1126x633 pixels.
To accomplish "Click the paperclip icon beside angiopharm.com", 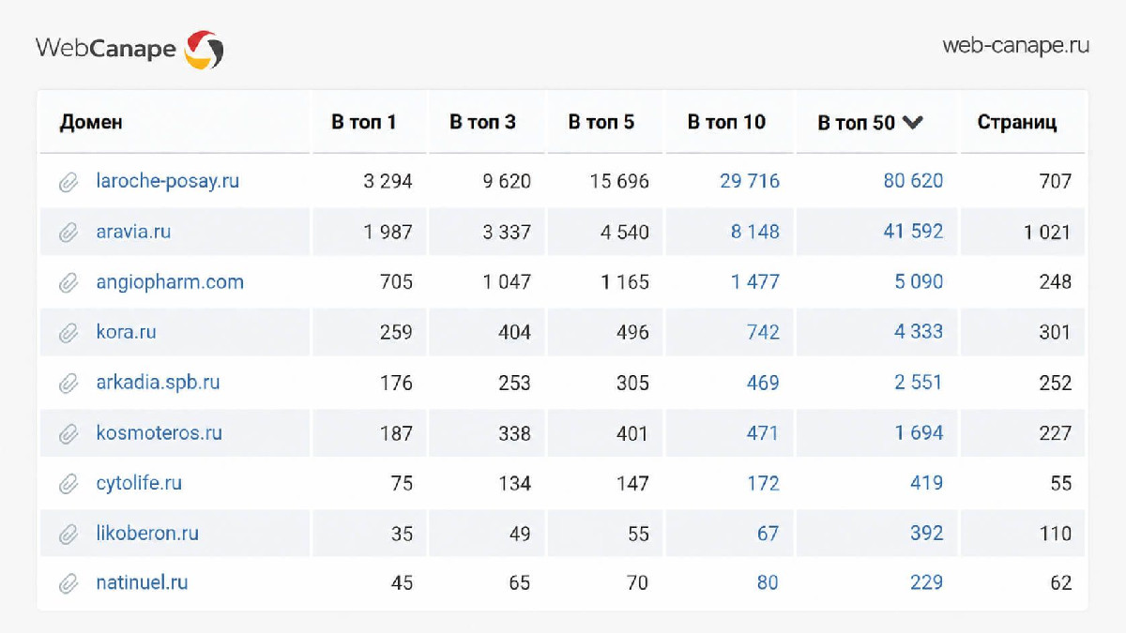I will point(68,282).
